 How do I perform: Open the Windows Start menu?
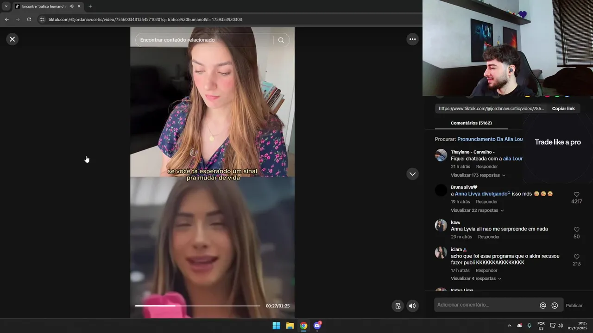(276, 326)
